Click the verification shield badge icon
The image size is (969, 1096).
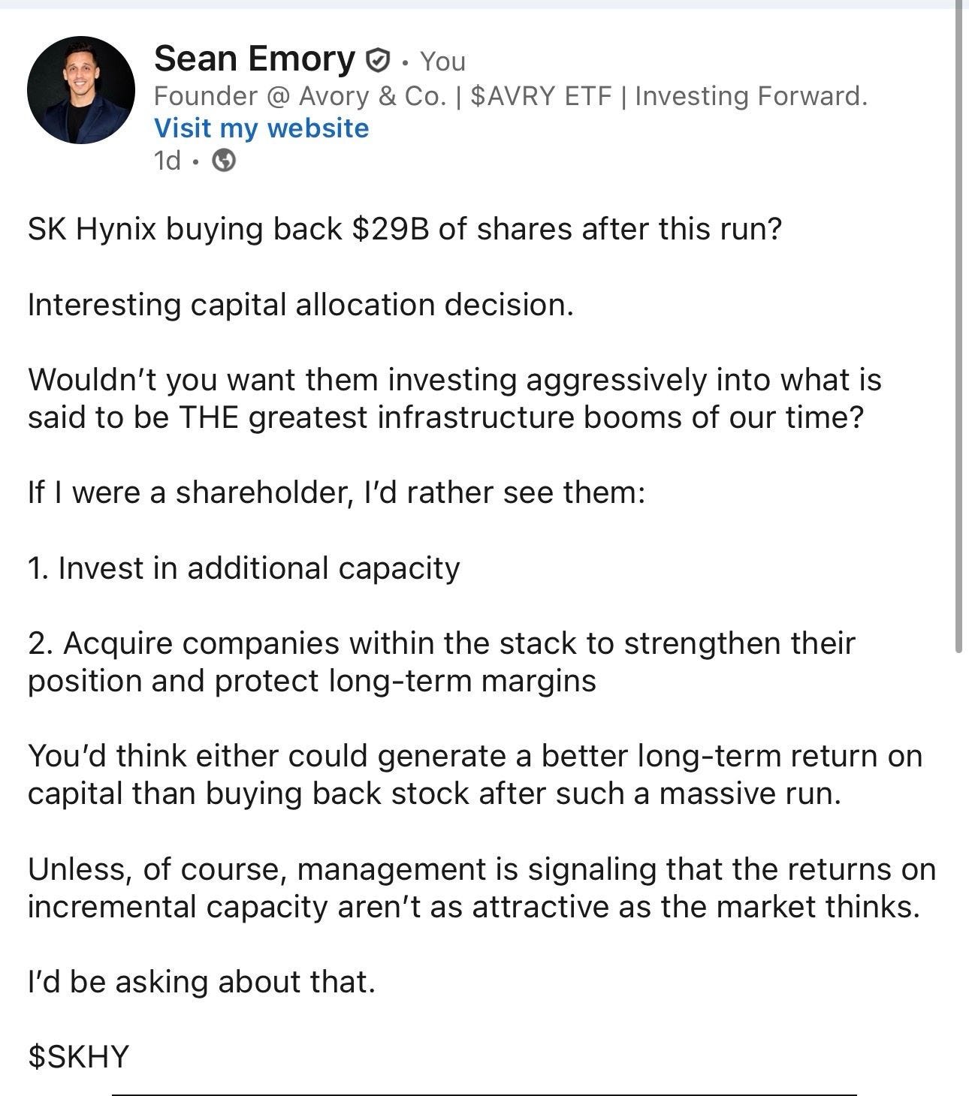377,60
